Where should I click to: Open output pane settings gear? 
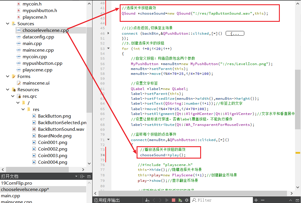(187, 200)
